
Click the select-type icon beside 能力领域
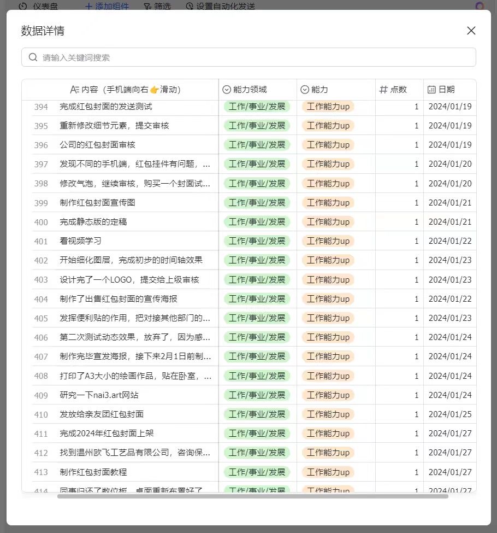click(227, 90)
